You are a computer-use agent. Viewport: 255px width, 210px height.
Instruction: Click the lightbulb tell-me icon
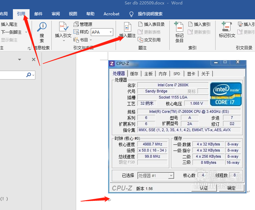(131, 14)
